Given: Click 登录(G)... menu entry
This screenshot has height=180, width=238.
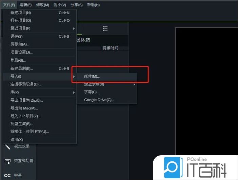Looking at the screenshot, I should tap(40, 61).
